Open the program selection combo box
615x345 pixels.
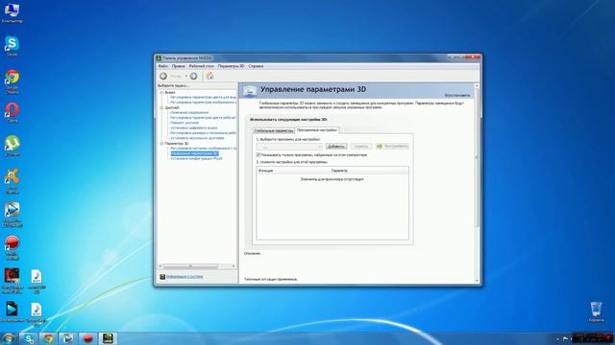[289, 147]
